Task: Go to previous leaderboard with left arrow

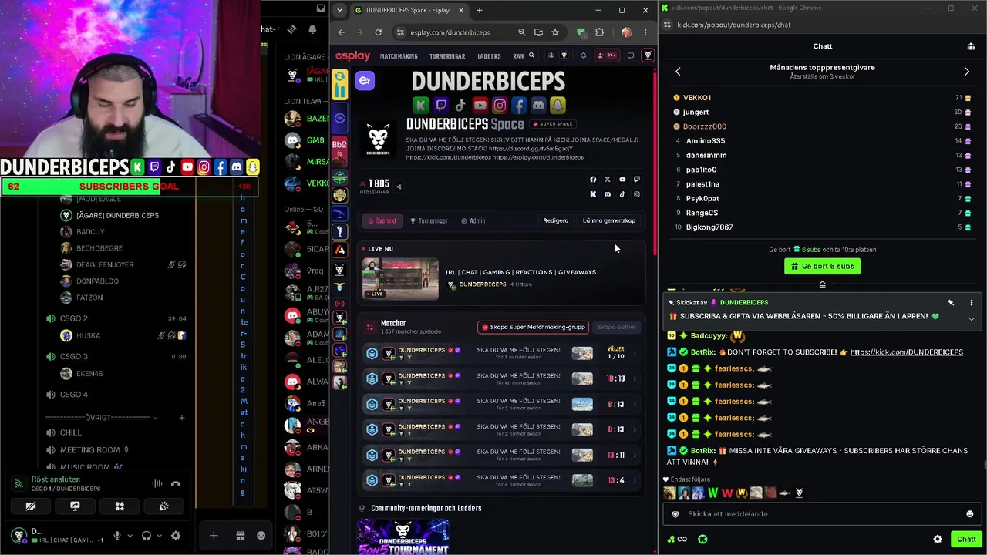Action: [678, 72]
